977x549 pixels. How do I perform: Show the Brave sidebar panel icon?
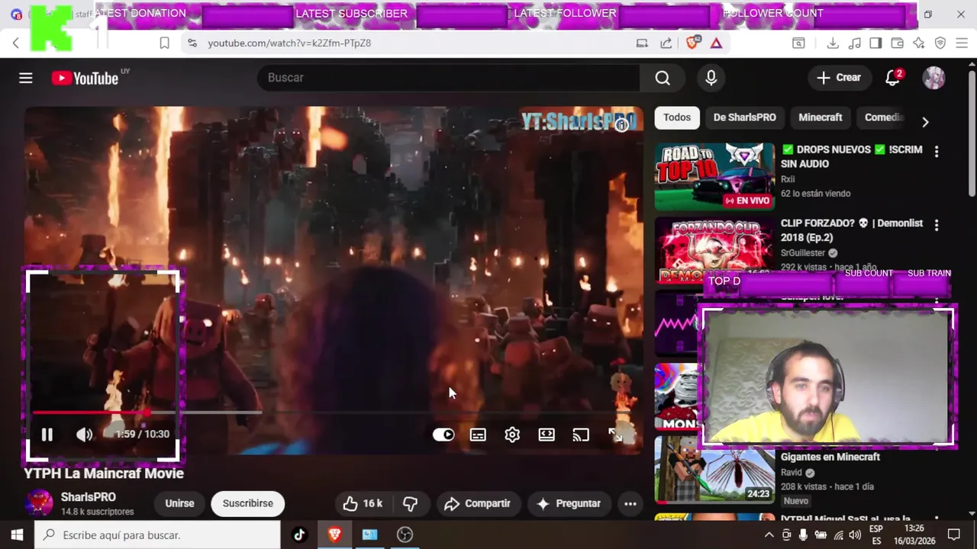click(875, 43)
